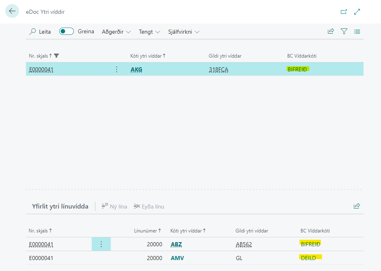This screenshot has height=271, width=381.
Task: Open the AKG dimension code link
Action: coord(136,69)
